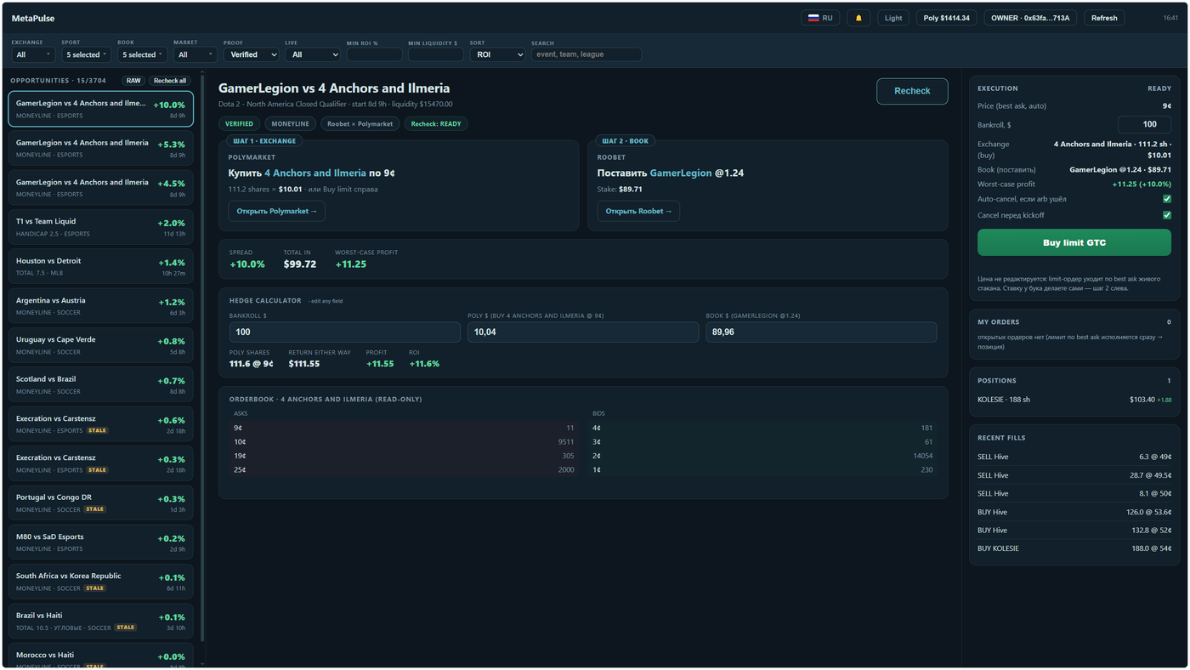Click the BUY KOLESIE 188.0 @ 54¢ fill
This screenshot has width=1190, height=670.
1074,548
